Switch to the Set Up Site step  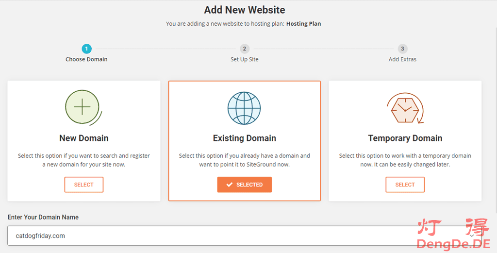click(244, 59)
